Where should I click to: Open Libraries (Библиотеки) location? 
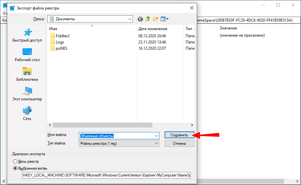(x=27, y=75)
